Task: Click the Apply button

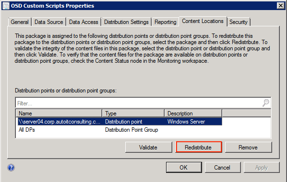Action: pos(262,167)
